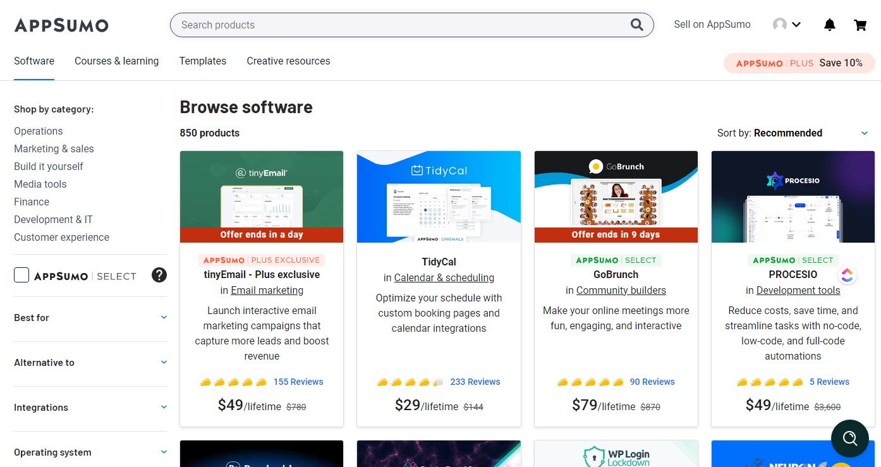Viewport: 881px width, 467px height.
Task: Click the search magnifier icon
Action: point(636,25)
